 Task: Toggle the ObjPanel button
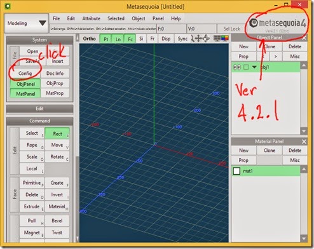coord(25,84)
